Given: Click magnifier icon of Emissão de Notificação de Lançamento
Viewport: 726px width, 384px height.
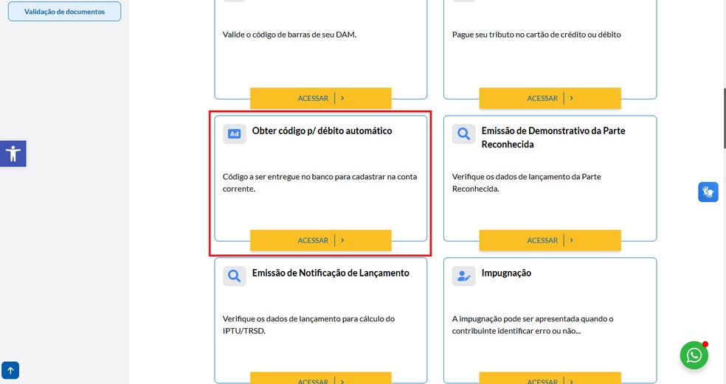Looking at the screenshot, I should pyautogui.click(x=235, y=276).
